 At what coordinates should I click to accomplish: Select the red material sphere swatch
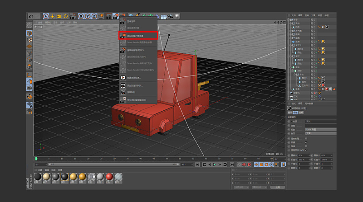click(109, 177)
